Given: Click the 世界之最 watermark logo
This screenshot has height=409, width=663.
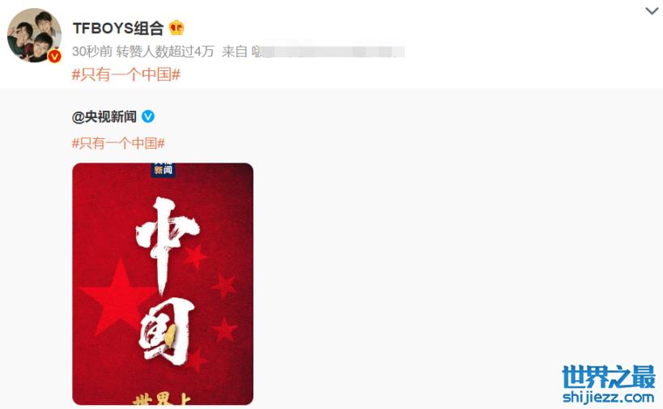Looking at the screenshot, I should [x=609, y=377].
